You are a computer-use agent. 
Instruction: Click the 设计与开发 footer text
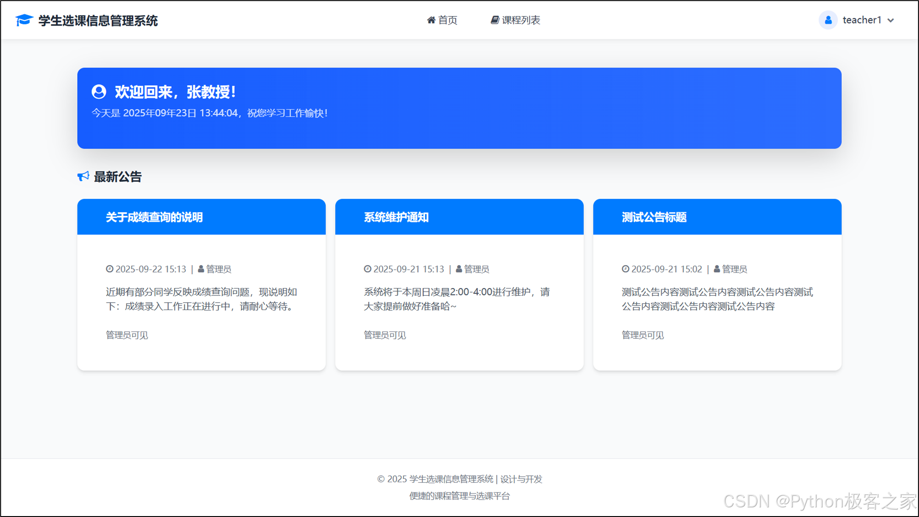click(521, 479)
